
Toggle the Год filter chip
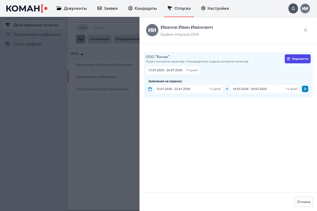pyautogui.click(x=81, y=39)
